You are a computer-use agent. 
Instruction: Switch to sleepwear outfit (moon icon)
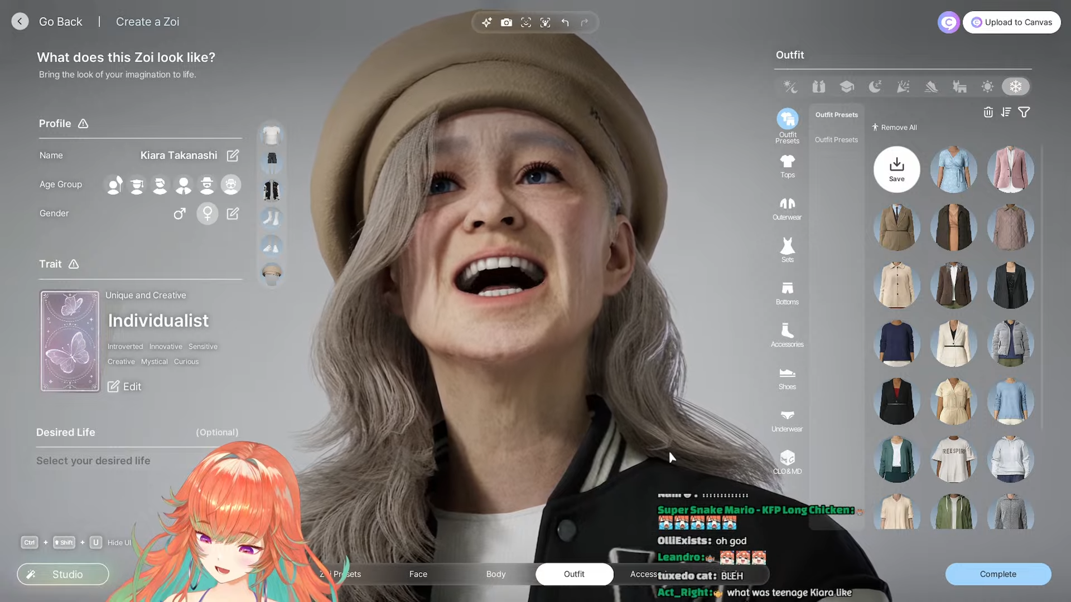[875, 87]
